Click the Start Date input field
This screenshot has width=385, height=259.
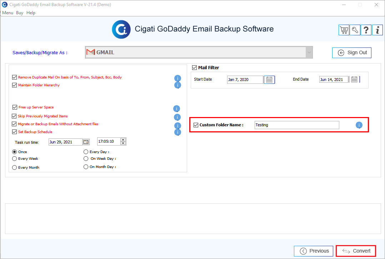tap(245, 80)
